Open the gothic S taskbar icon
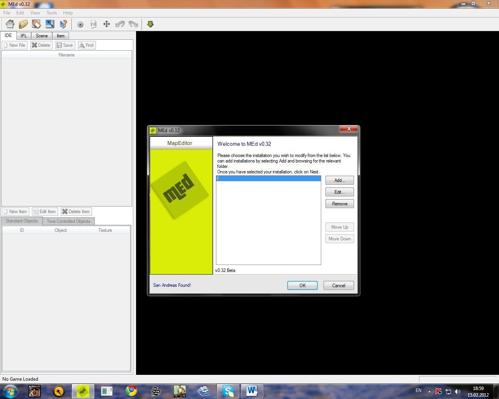Screen dimensions: 499x399 156,391
